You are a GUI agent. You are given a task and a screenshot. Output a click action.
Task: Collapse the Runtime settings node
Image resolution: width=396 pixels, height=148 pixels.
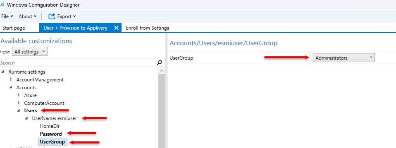click(x=3, y=72)
